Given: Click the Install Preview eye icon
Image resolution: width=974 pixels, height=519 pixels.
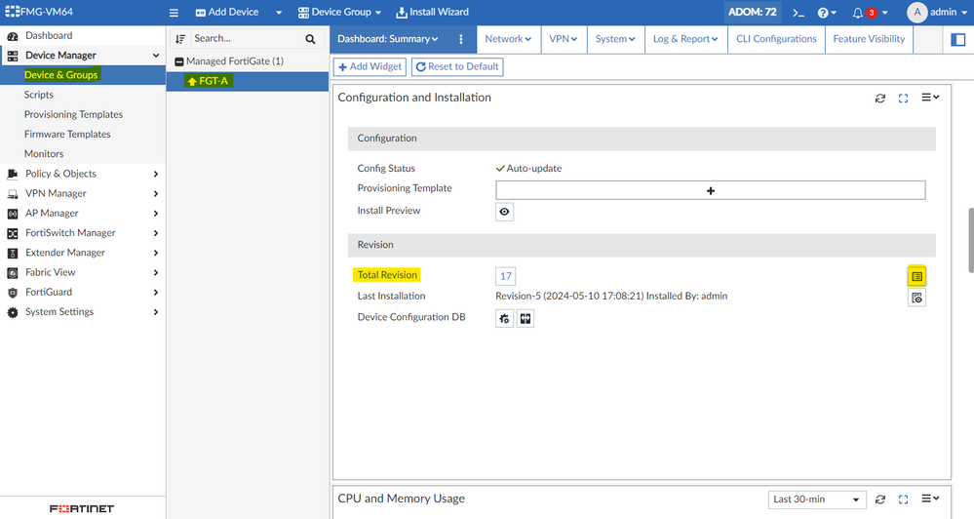Looking at the screenshot, I should [504, 212].
